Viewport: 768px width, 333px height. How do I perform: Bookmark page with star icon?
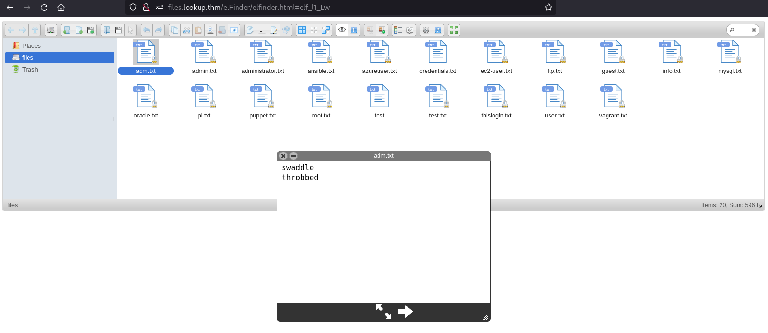[x=549, y=7]
